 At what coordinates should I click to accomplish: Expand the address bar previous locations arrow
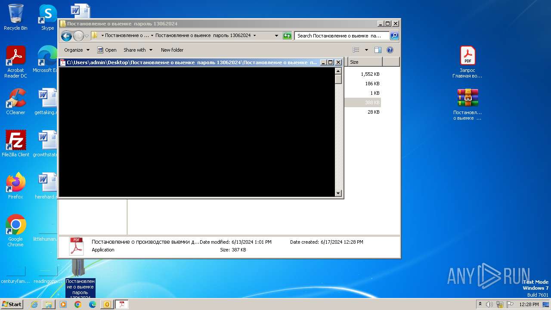[276, 36]
